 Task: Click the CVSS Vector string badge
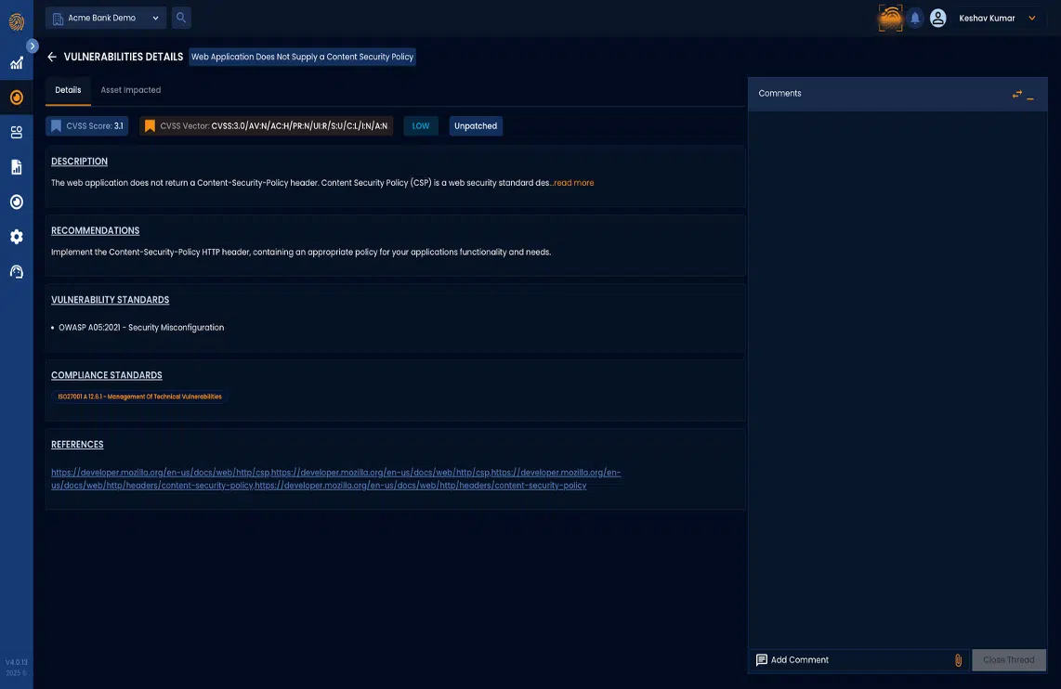[266, 125]
